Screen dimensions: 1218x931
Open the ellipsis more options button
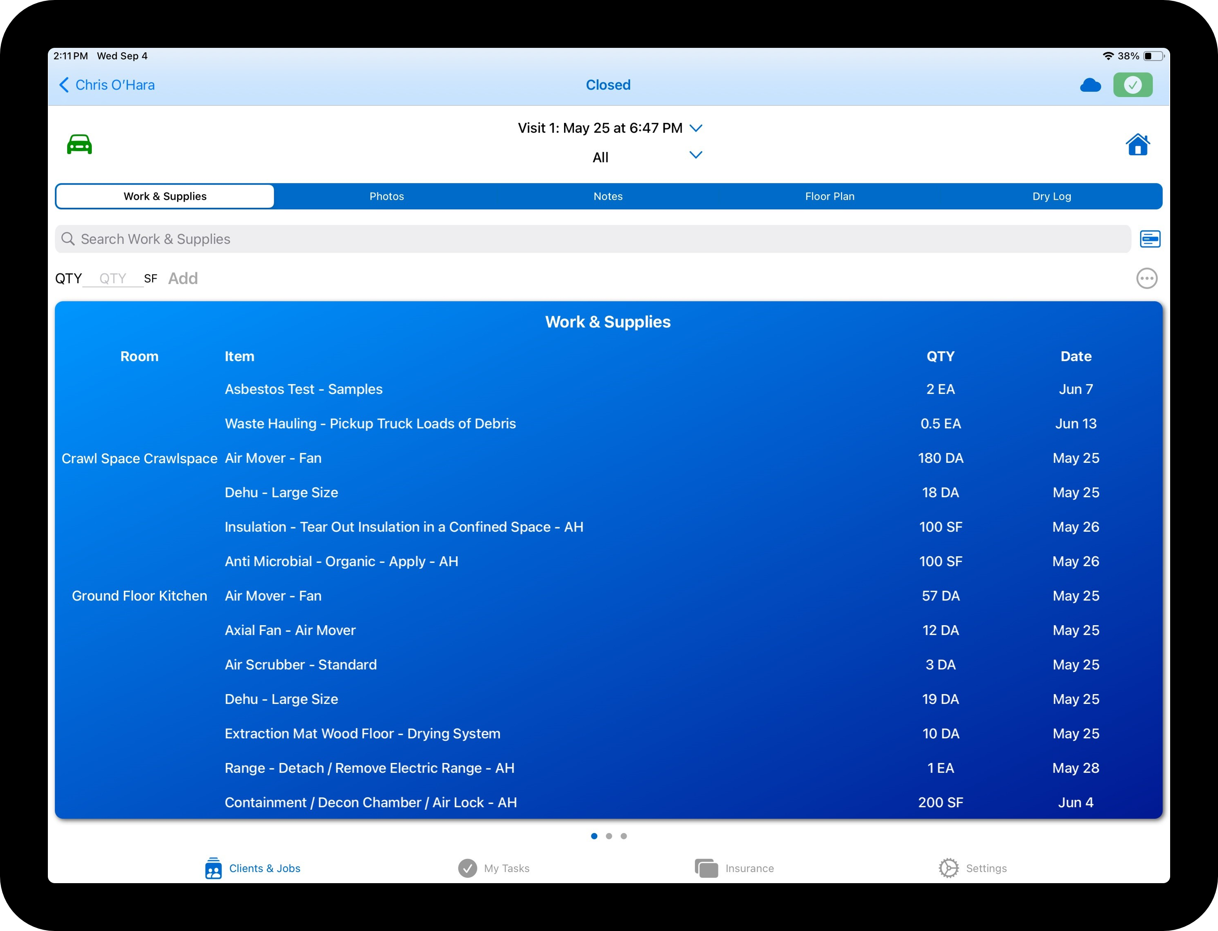(1146, 278)
